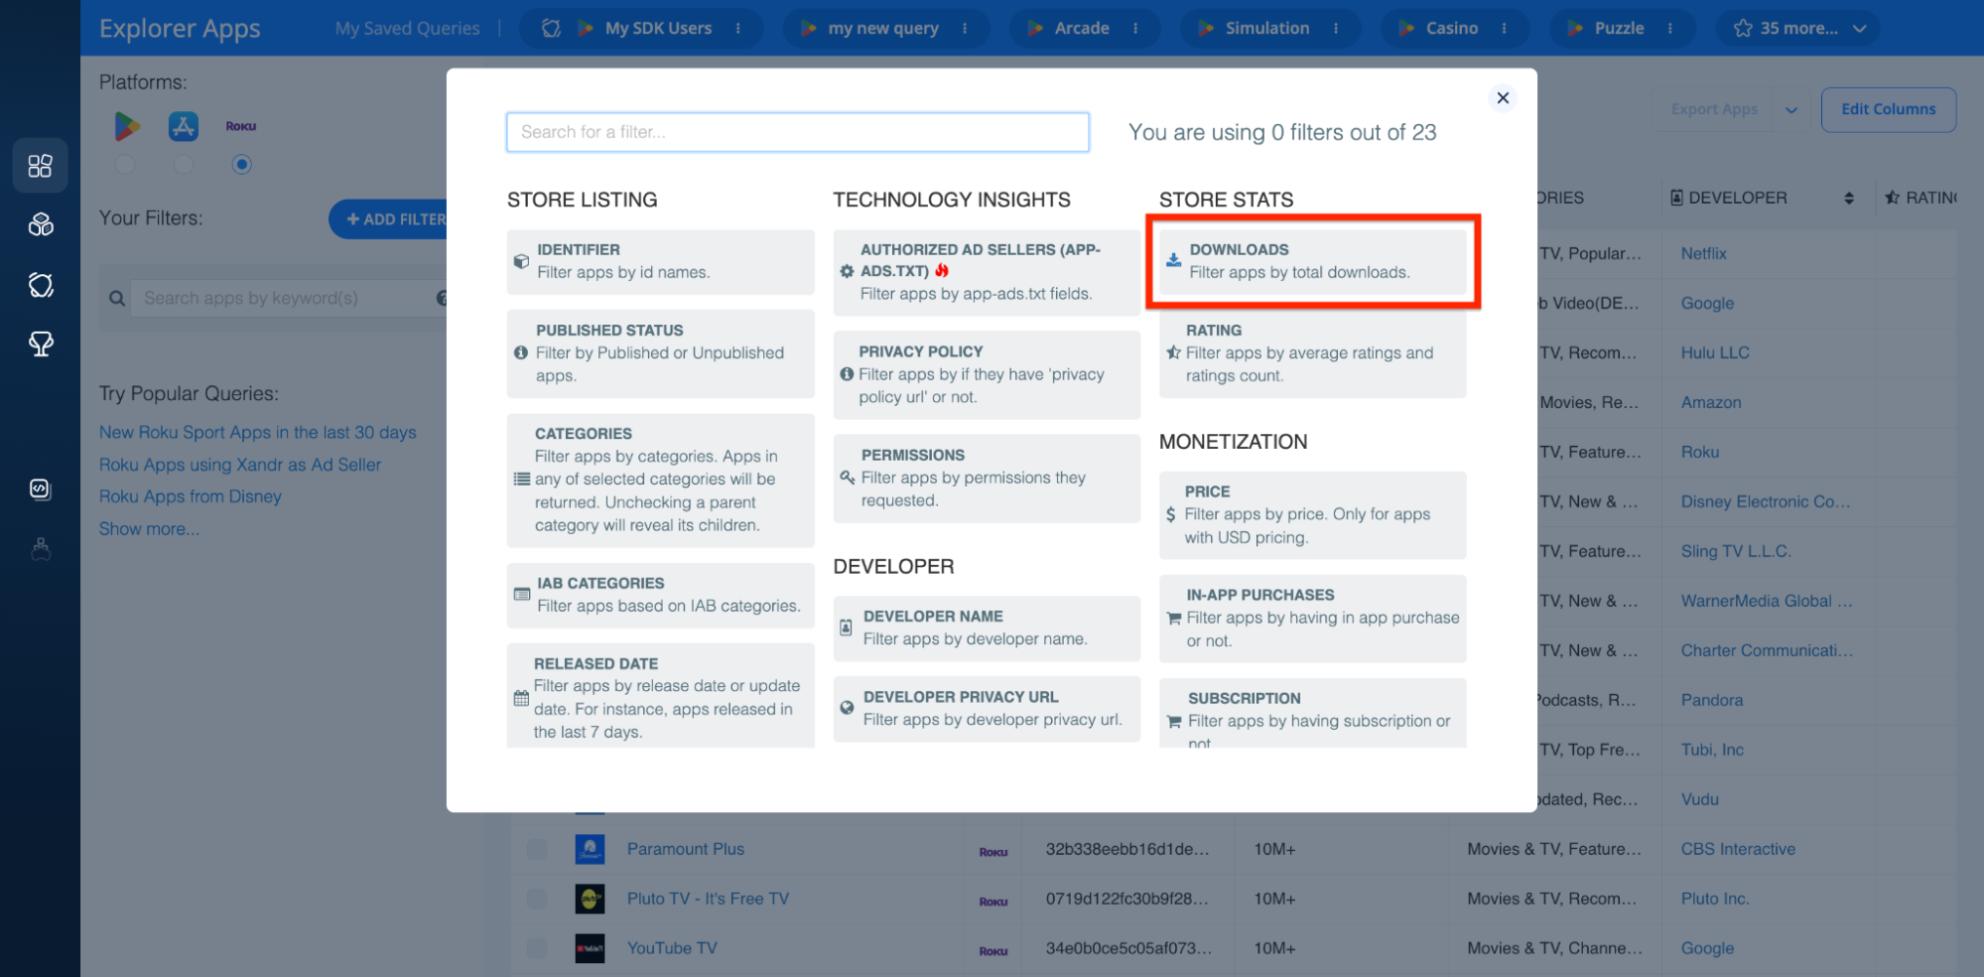This screenshot has height=977, width=1984.
Task: Tick the checkbox for Paramount Plus row
Action: [537, 849]
